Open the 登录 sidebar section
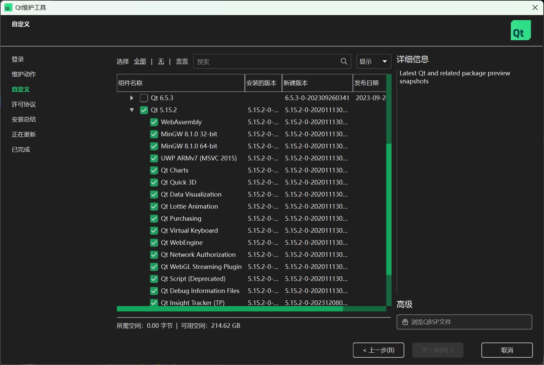The image size is (544, 365). (x=18, y=59)
